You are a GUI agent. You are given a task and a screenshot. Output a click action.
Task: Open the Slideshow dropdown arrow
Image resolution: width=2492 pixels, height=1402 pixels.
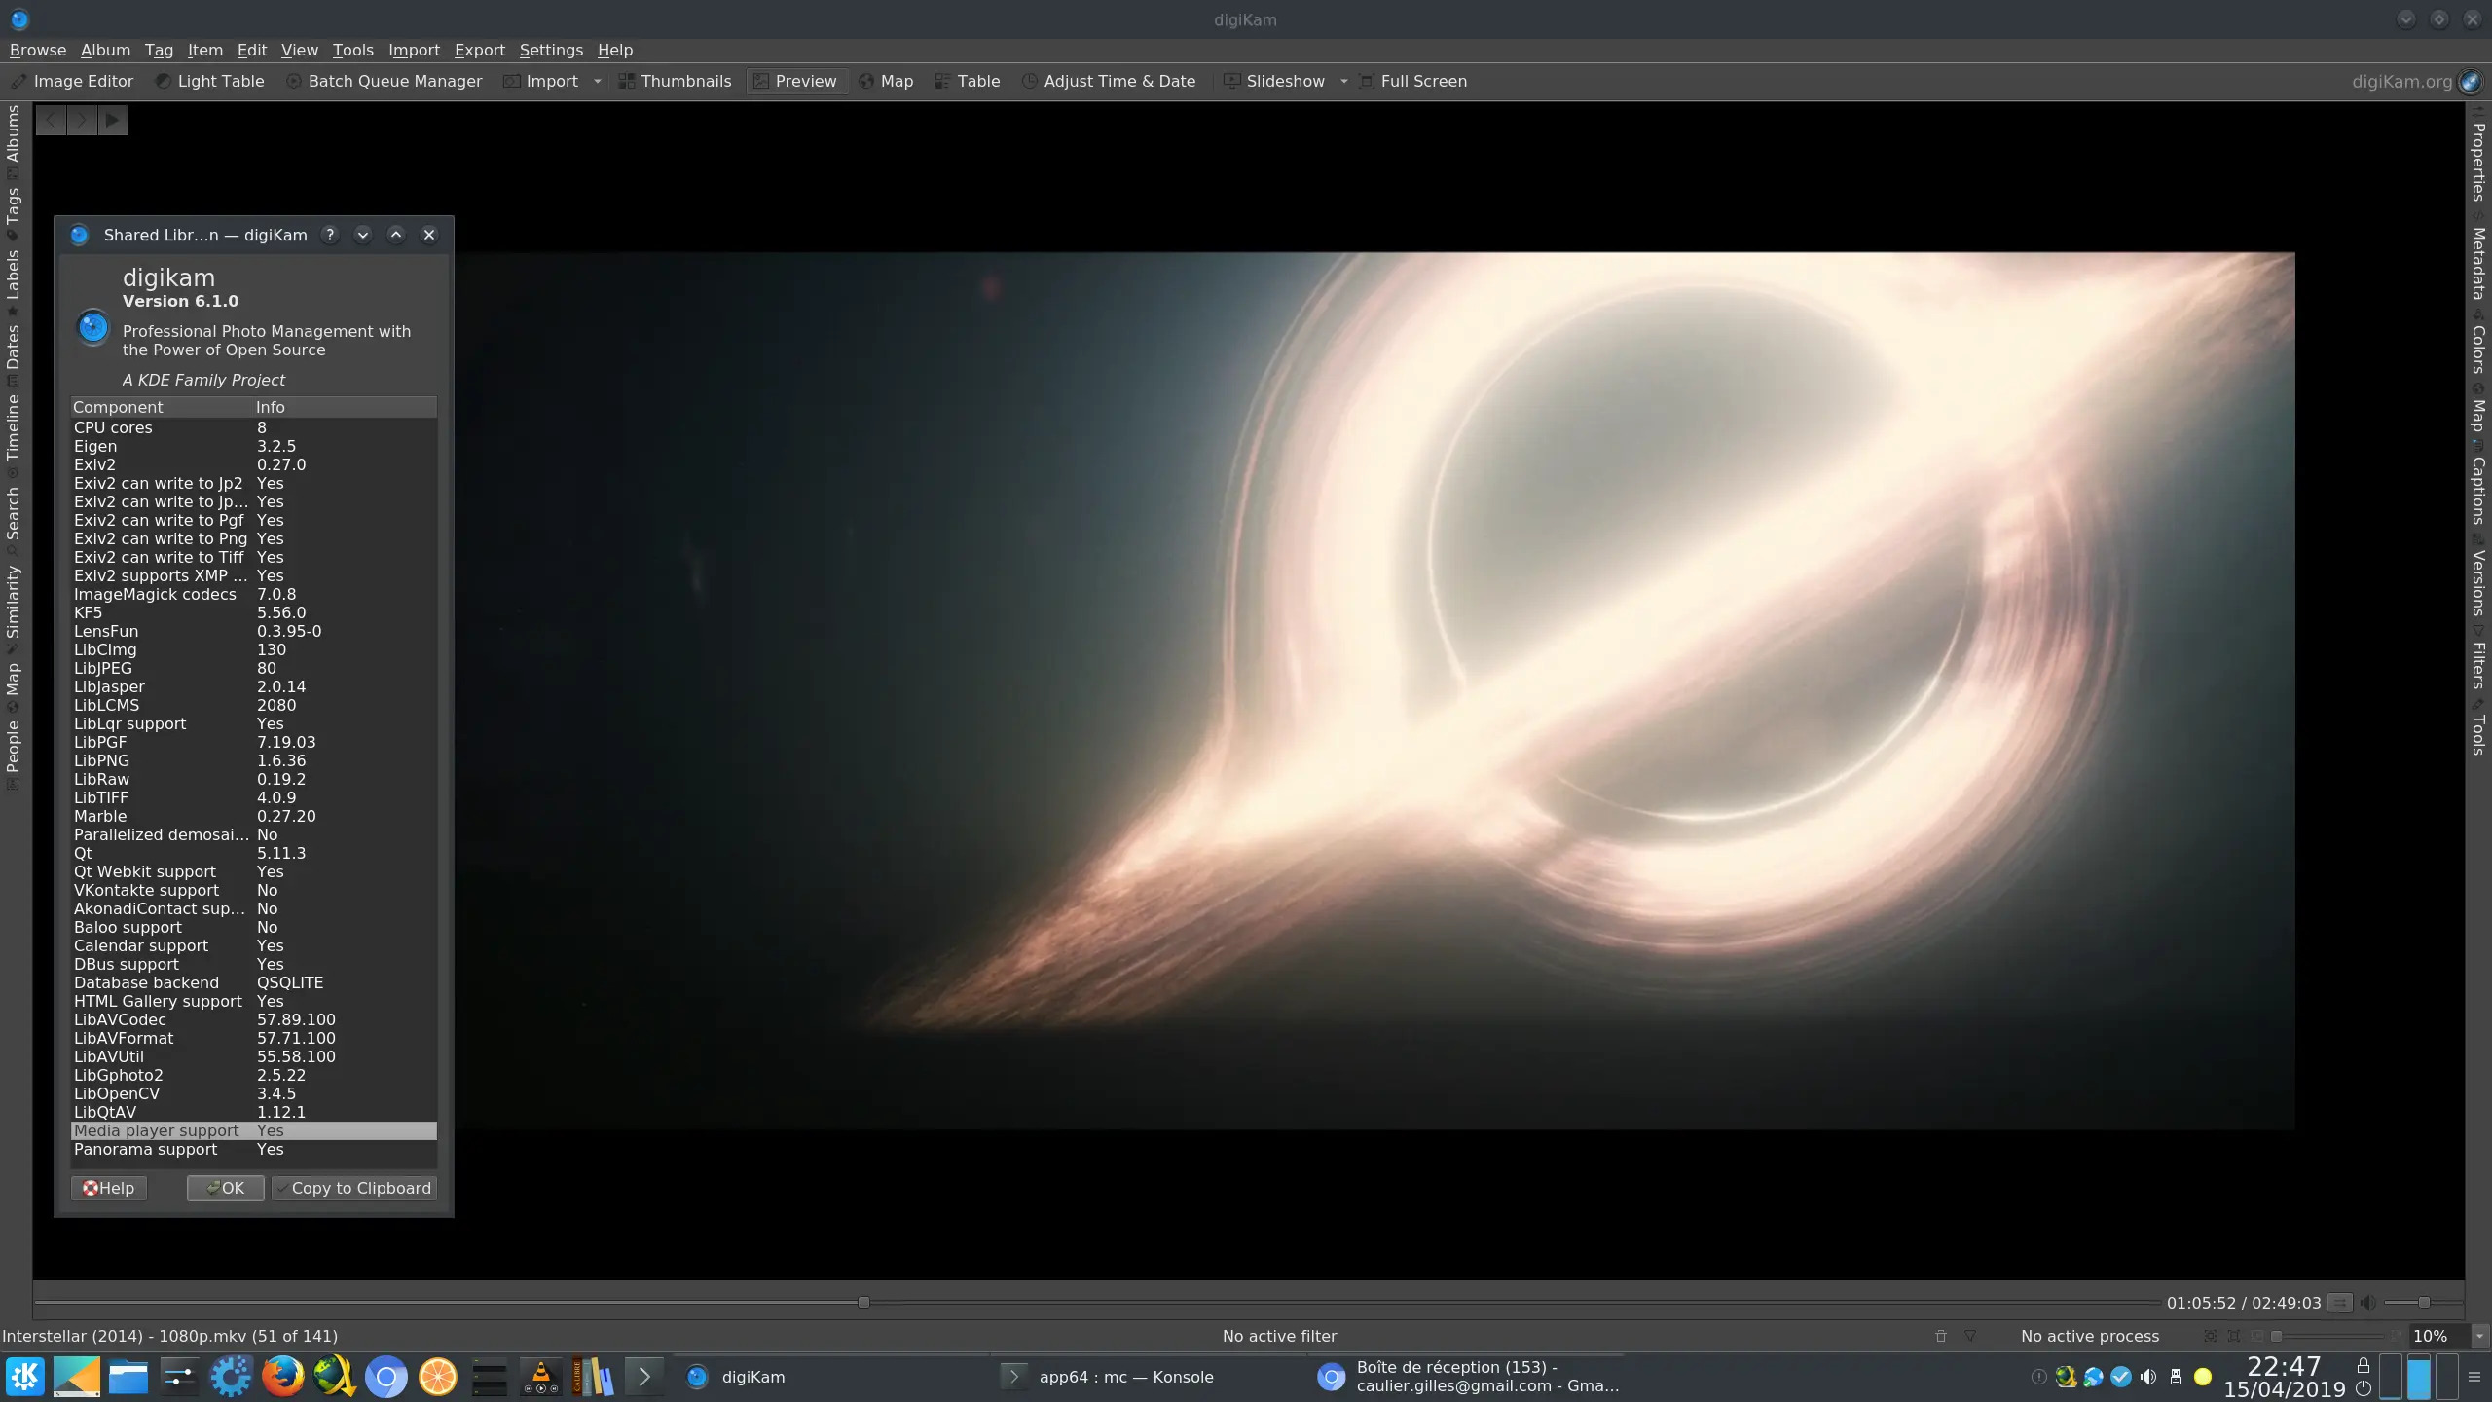pyautogui.click(x=1345, y=82)
